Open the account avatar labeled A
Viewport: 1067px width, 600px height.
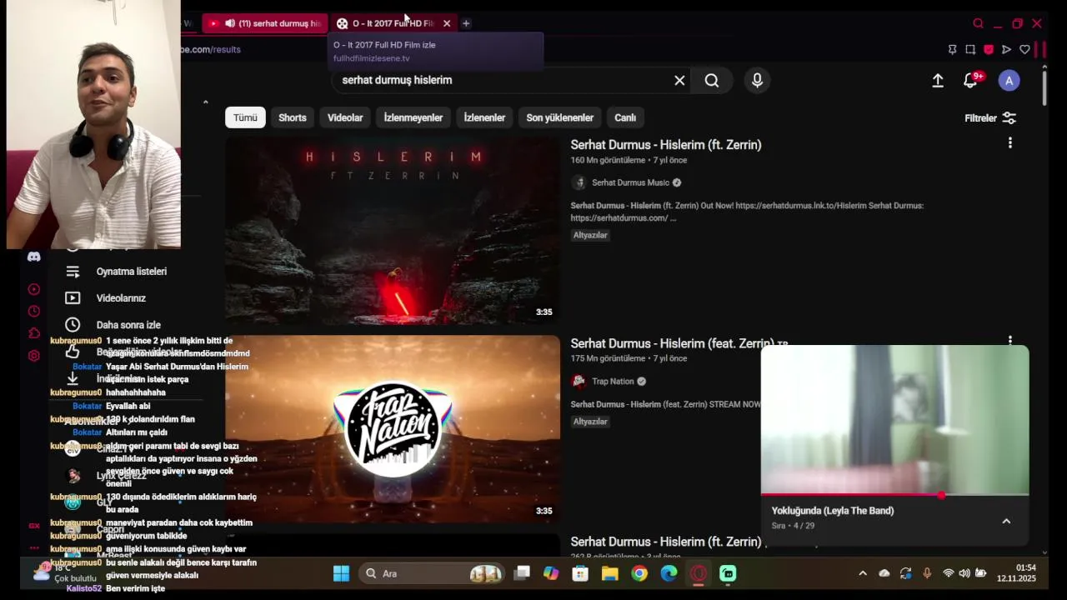[1009, 80]
